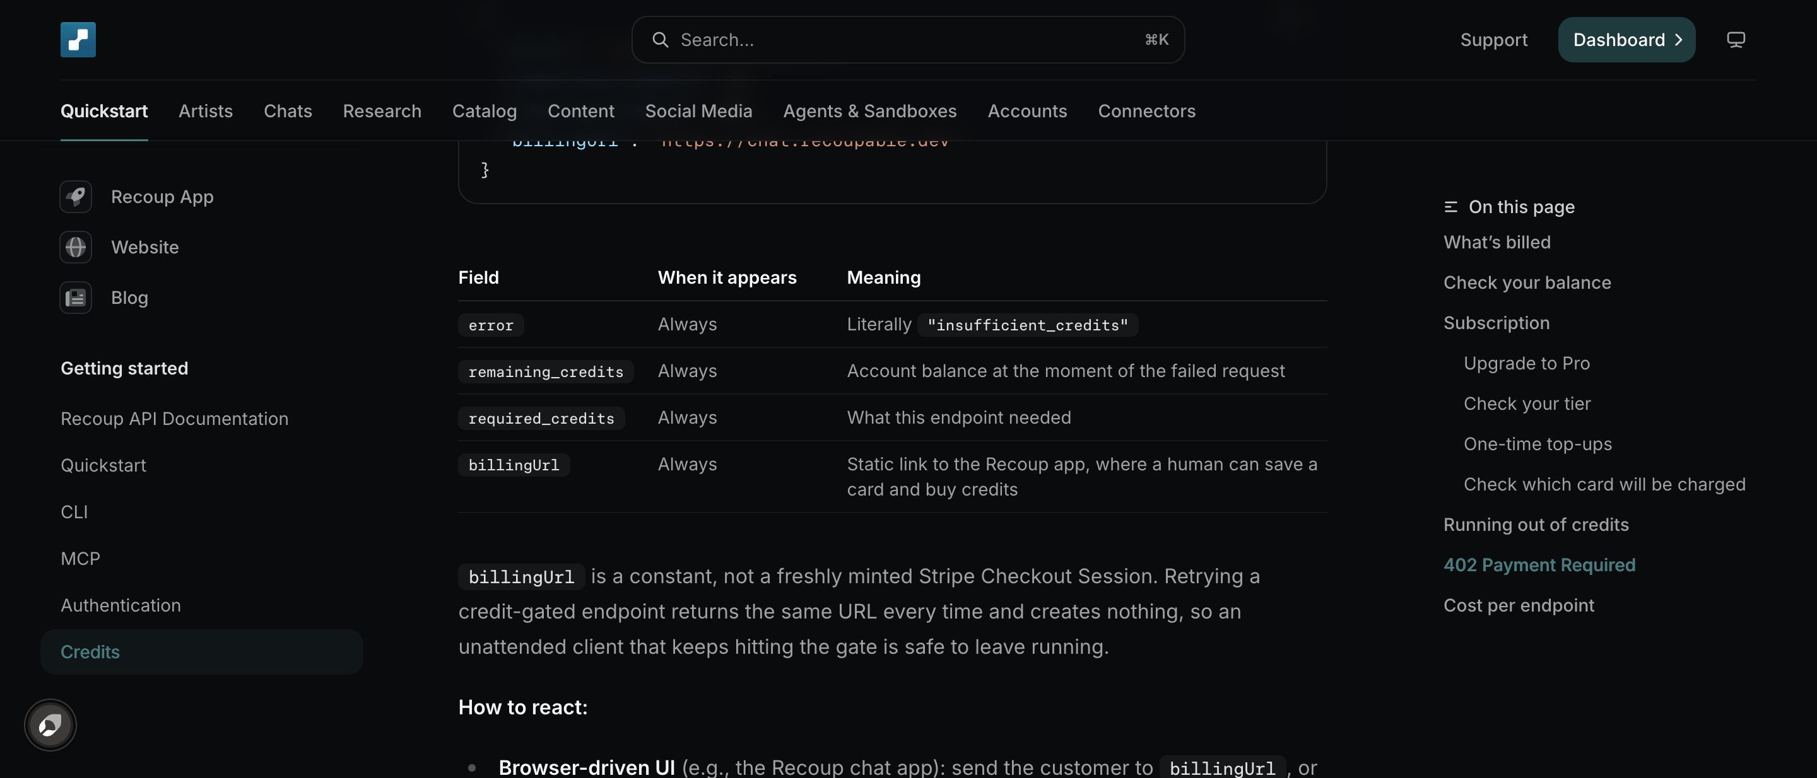Jump to 402 Payment Required section
Viewport: 1817px width, 778px height.
click(1539, 565)
